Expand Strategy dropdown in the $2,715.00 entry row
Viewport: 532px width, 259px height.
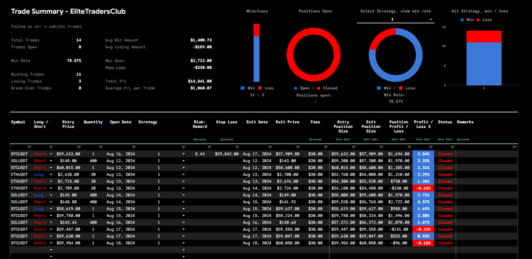183,182
